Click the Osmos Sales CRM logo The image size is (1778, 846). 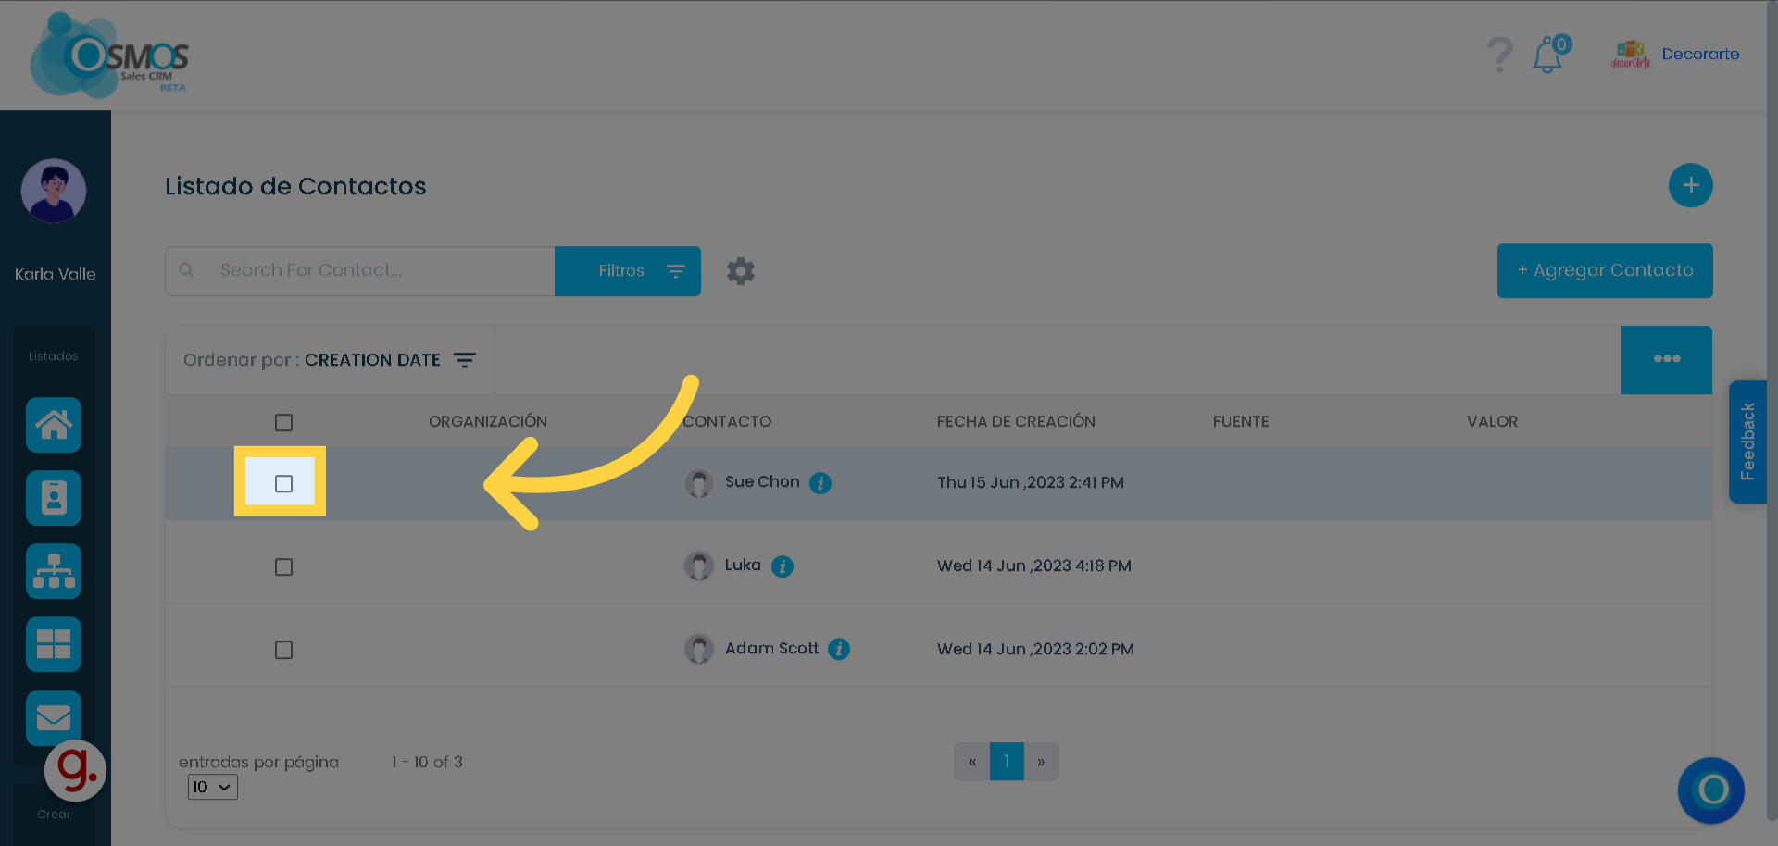click(x=109, y=56)
